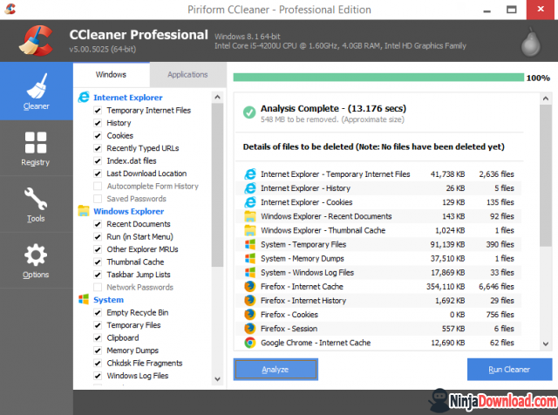Select the Windows Explorer group heading

pyautogui.click(x=128, y=211)
